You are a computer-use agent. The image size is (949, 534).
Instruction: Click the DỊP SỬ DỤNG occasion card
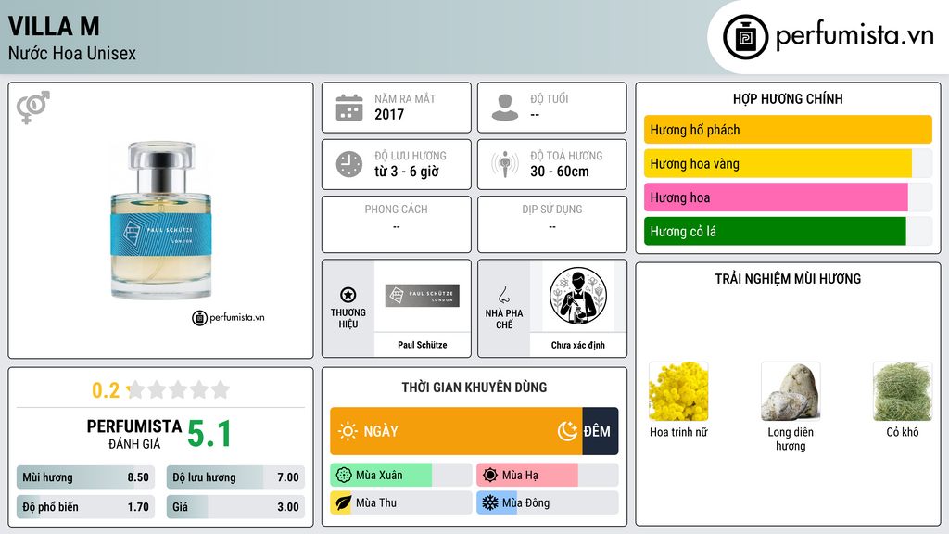[x=552, y=224]
